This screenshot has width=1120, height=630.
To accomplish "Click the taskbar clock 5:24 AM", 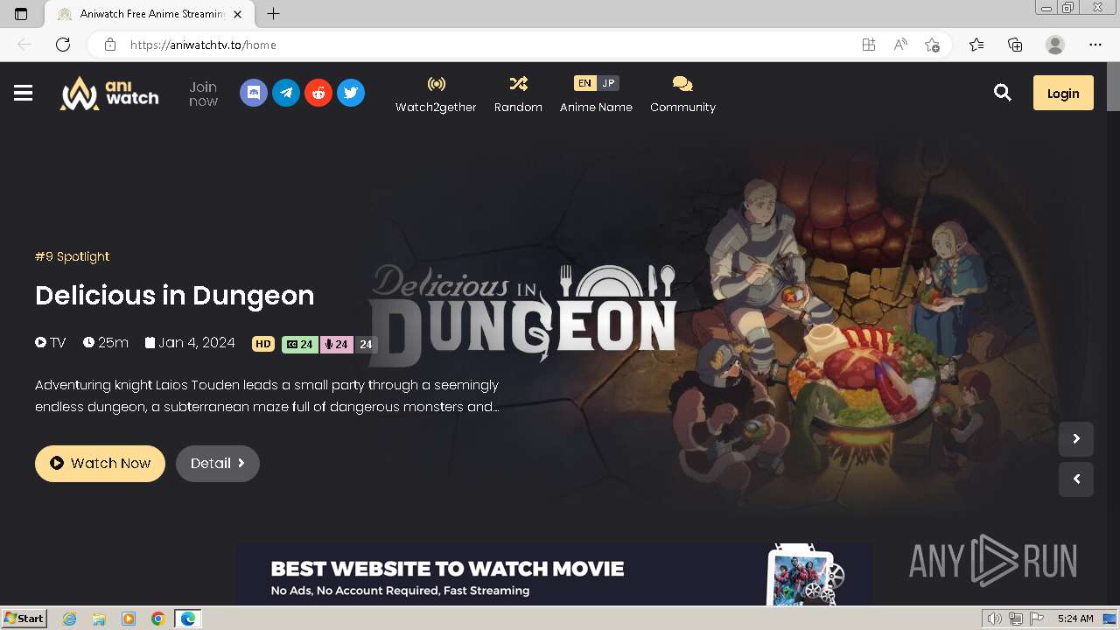I will [x=1075, y=619].
